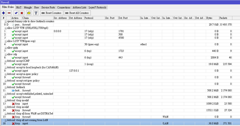Image resolution: width=240 pixels, height=126 pixels.
Task: Click accept icon on rule 9
Action: [13, 77]
